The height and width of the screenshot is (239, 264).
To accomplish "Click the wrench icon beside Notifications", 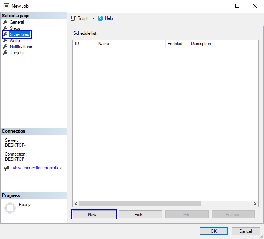I will click(5, 46).
